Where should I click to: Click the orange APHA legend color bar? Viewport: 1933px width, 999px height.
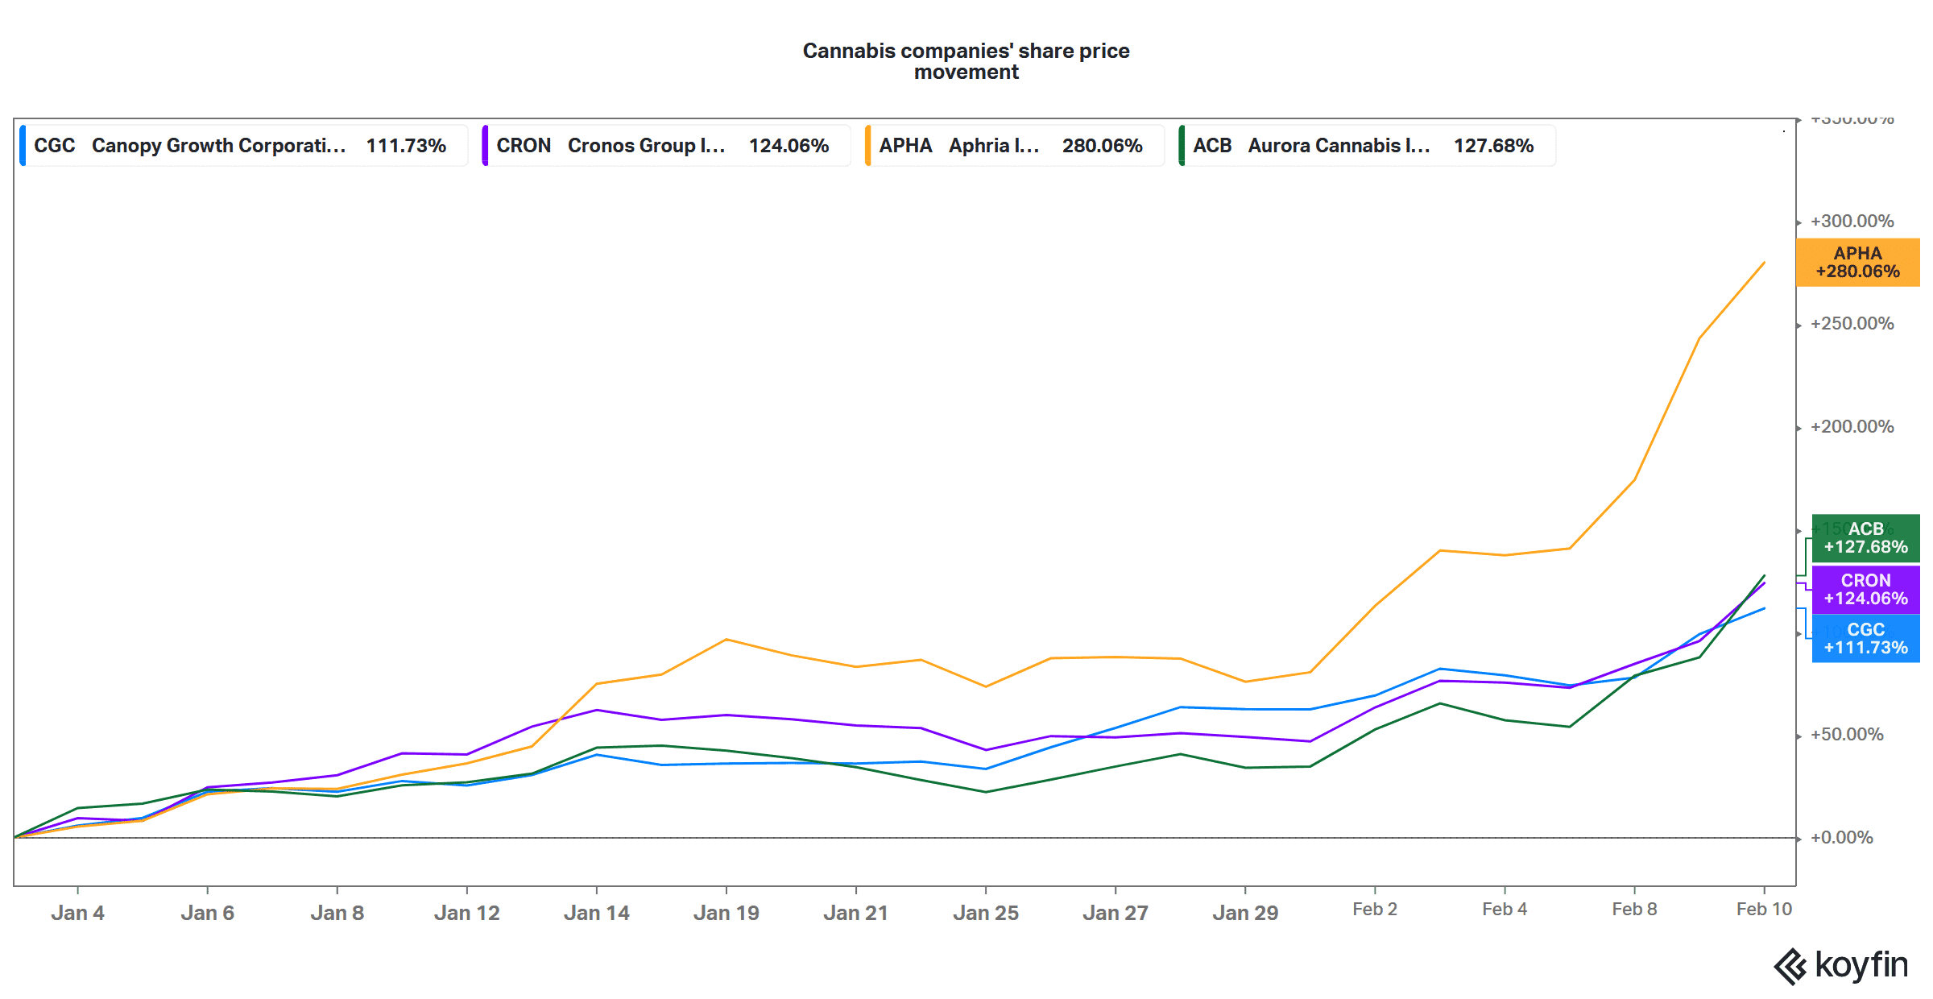coord(867,146)
